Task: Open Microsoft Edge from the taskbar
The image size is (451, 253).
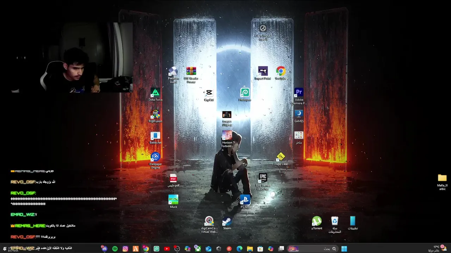Action: pos(240,249)
